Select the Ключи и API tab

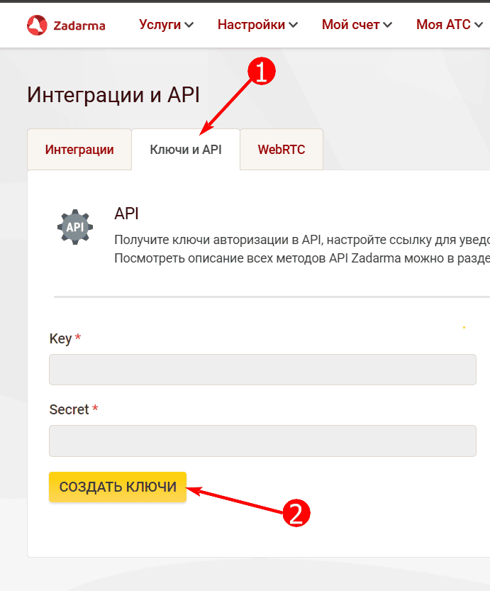coord(186,150)
